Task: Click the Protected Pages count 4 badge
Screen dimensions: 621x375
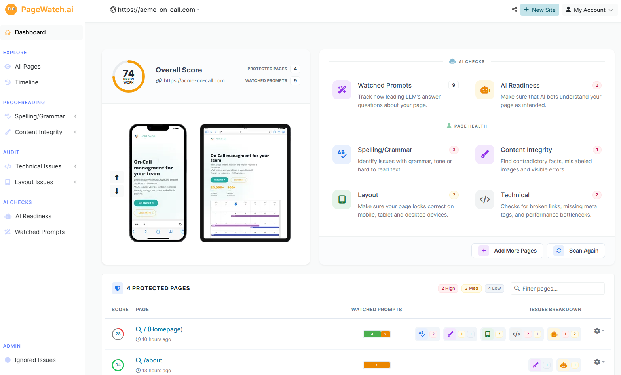Action: (x=295, y=69)
